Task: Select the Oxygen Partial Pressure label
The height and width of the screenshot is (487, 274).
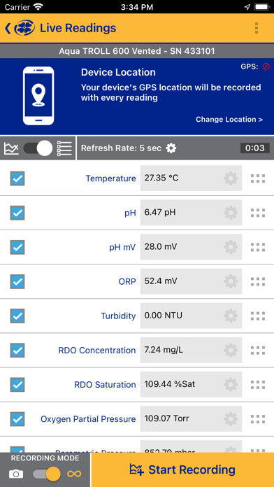Action: click(x=88, y=419)
